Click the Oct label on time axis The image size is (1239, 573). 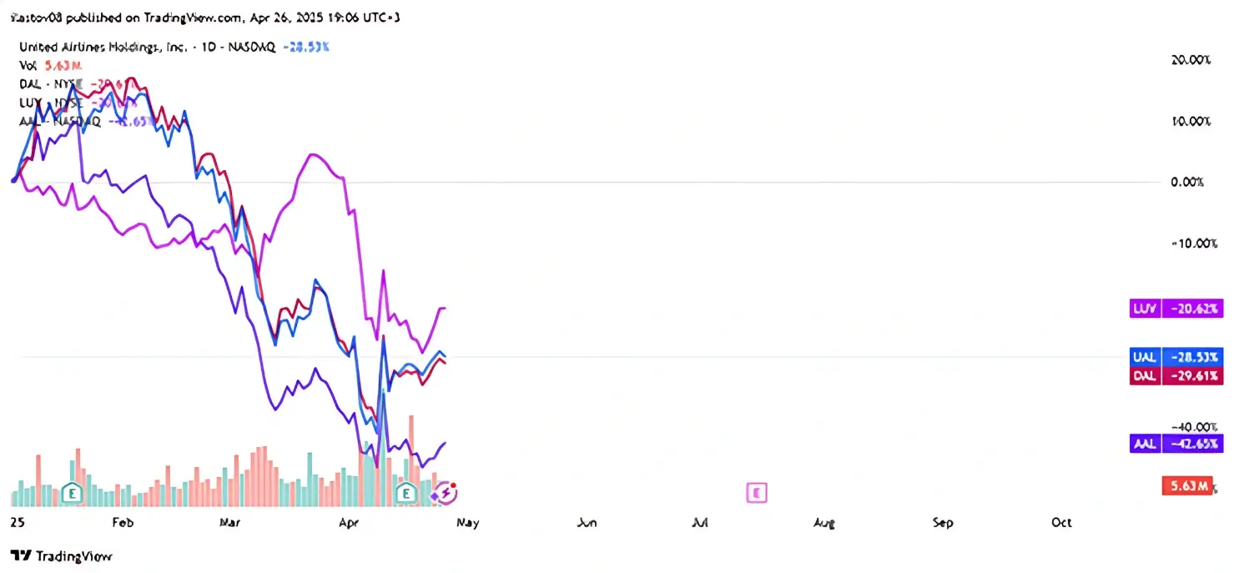(1061, 523)
